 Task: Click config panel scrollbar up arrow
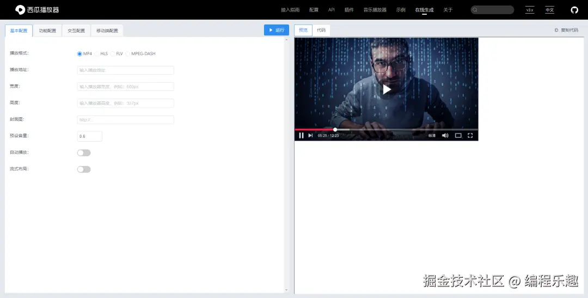[286, 39]
